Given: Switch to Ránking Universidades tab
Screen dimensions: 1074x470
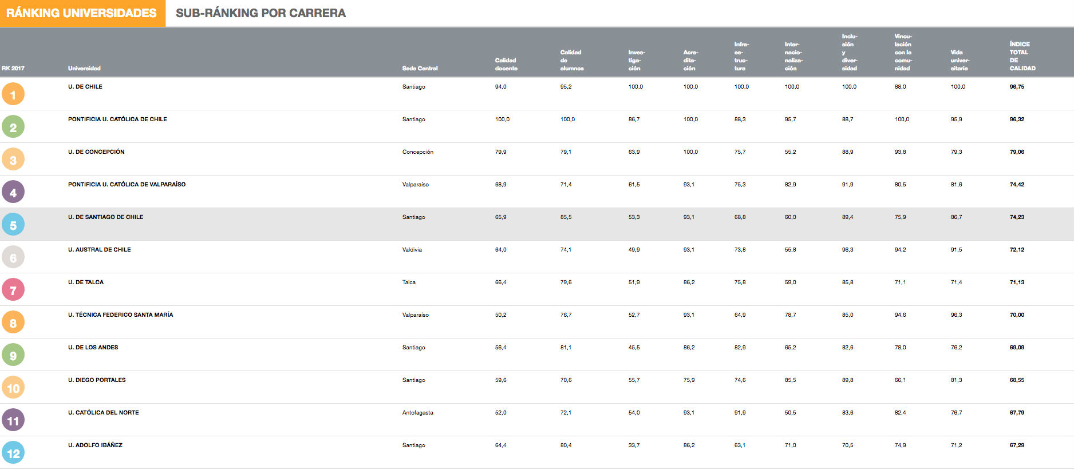Looking at the screenshot, I should click(x=82, y=13).
